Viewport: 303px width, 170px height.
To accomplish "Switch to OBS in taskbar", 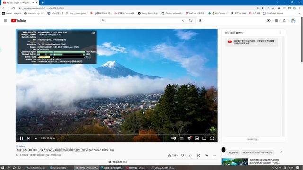I will (162, 168).
